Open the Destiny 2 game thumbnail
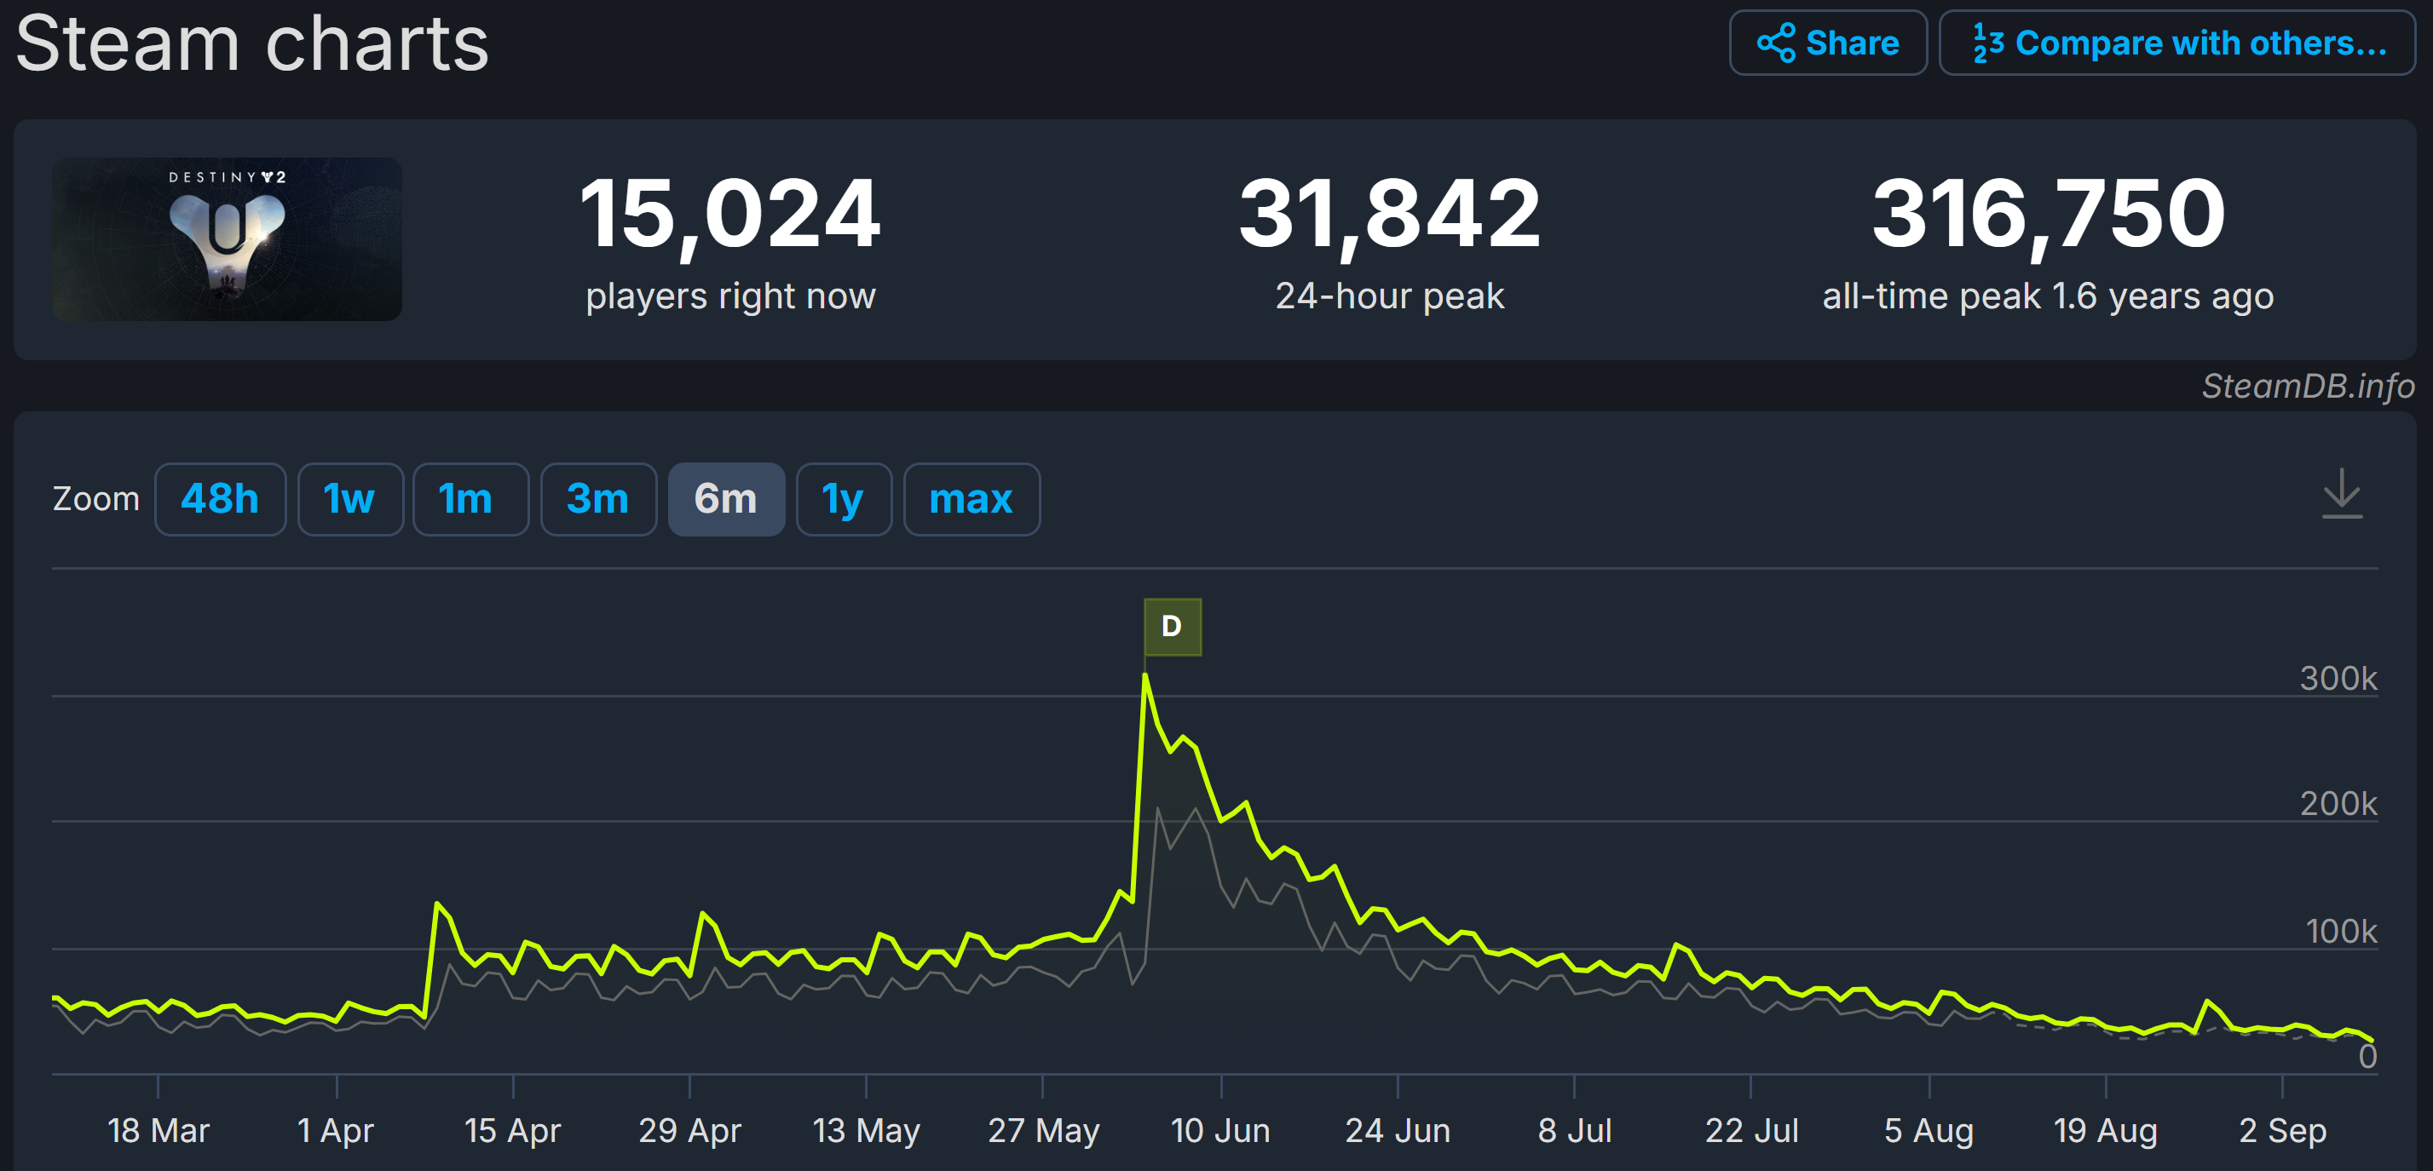The height and width of the screenshot is (1171, 2433). point(228,239)
